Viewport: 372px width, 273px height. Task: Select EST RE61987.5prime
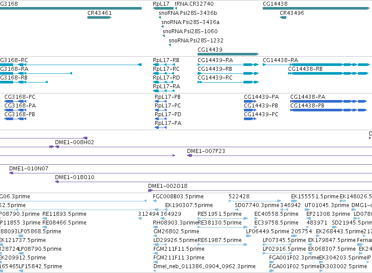point(219,241)
